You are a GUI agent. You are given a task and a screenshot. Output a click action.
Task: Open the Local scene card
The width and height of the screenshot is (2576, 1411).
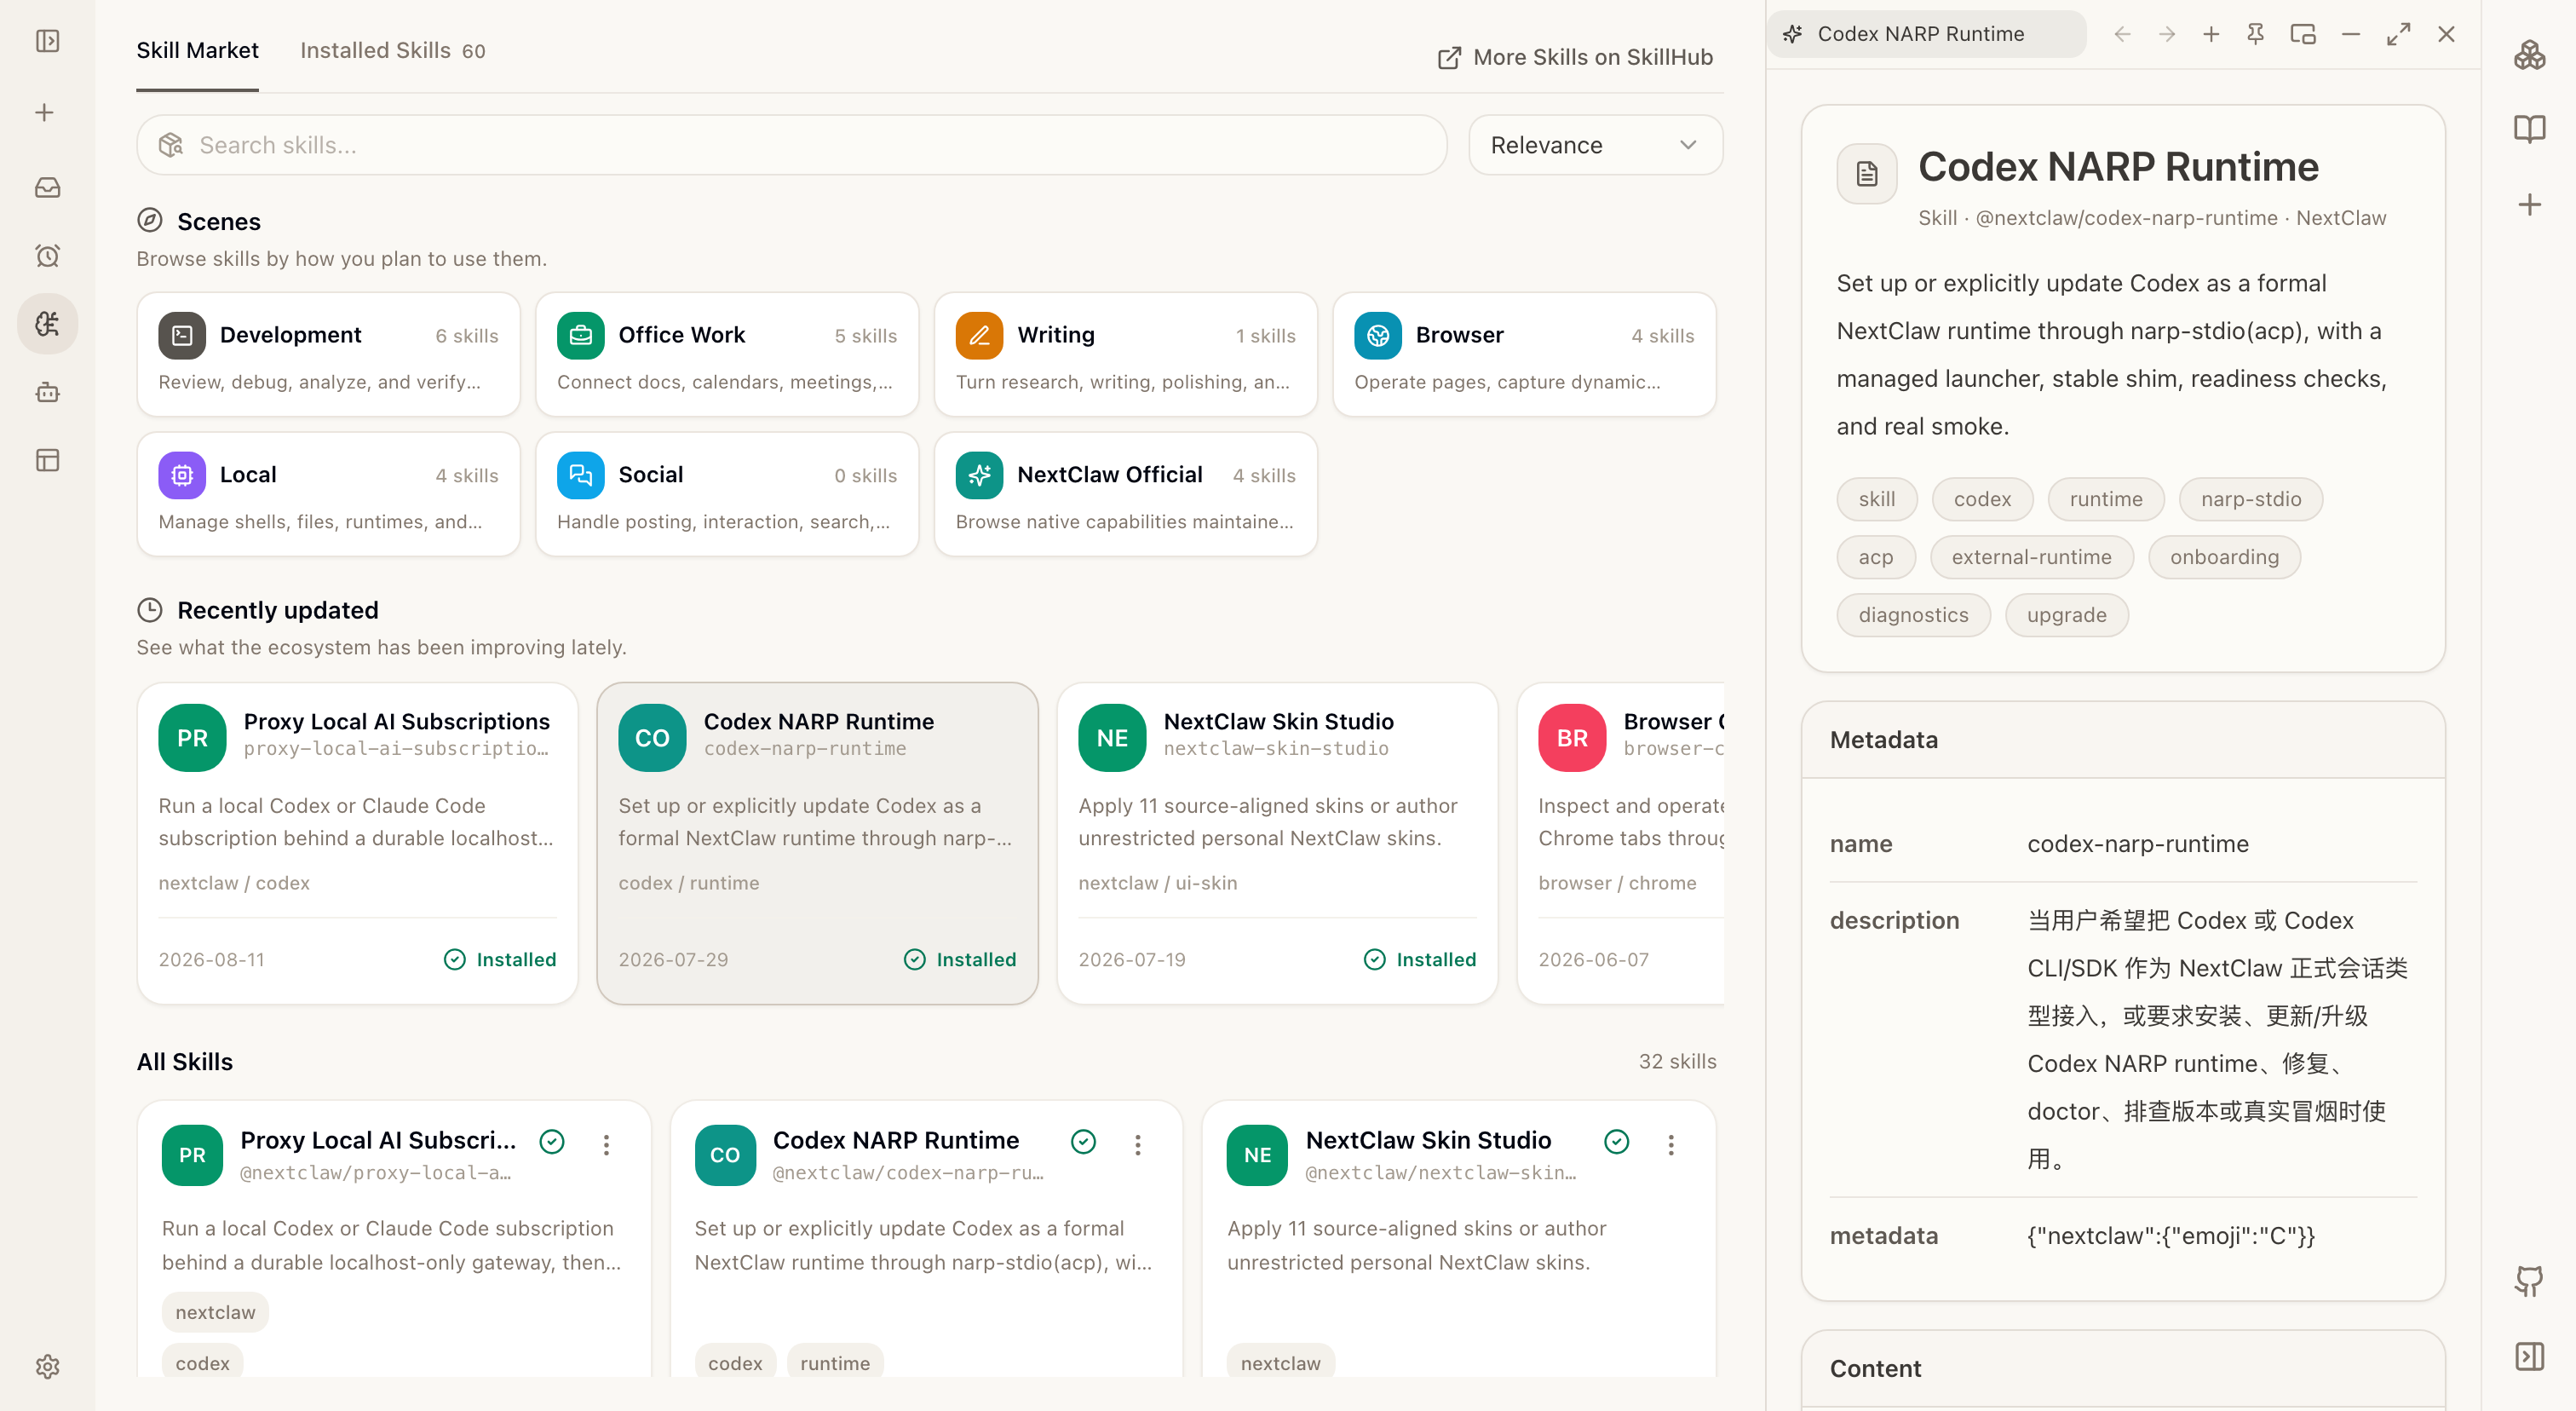click(x=328, y=494)
